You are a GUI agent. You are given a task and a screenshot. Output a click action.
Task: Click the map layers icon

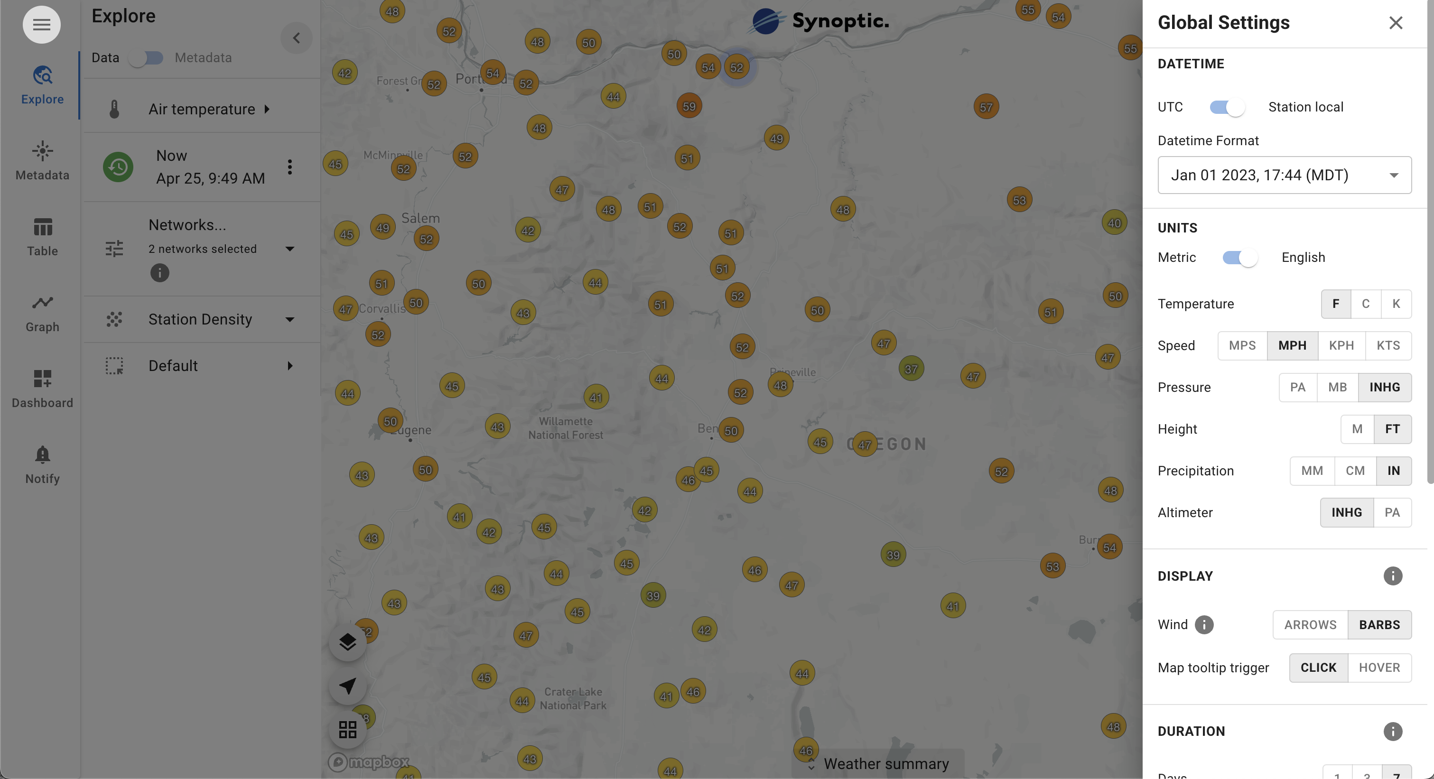point(347,642)
